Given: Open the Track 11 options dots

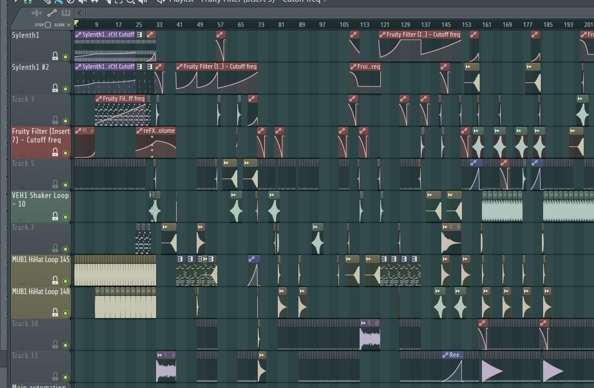Looking at the screenshot, I should click(x=22, y=379).
